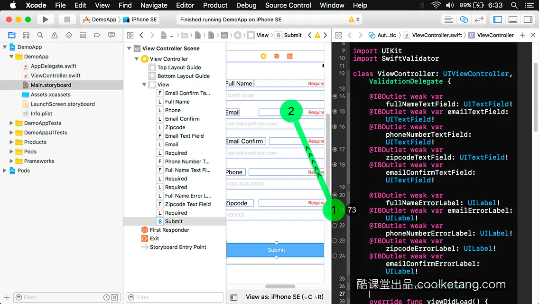Select DemoApp scheme in toolbar
The height and width of the screenshot is (304, 539).
pos(100,19)
